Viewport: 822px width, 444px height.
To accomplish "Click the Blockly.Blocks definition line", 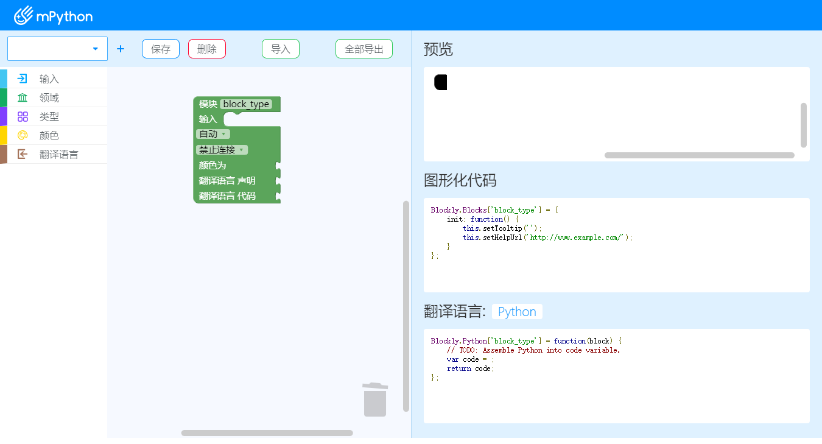I will tap(494, 210).
